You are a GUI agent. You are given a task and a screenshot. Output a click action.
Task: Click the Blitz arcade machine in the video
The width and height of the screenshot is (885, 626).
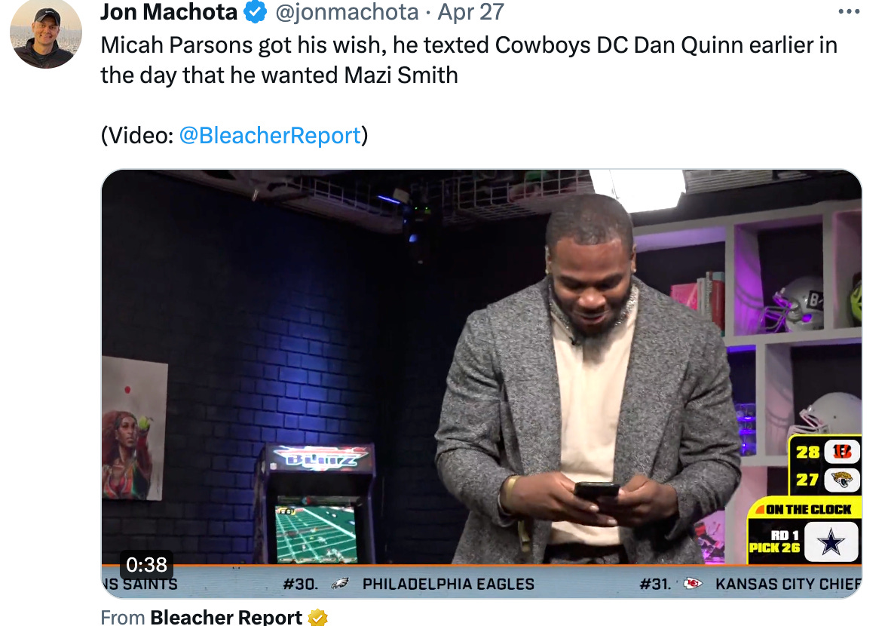coord(316,504)
